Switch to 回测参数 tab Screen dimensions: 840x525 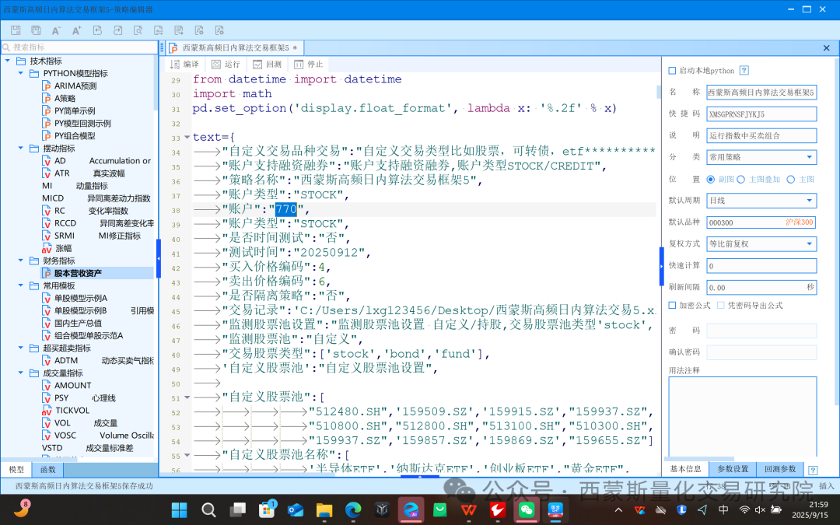point(780,469)
